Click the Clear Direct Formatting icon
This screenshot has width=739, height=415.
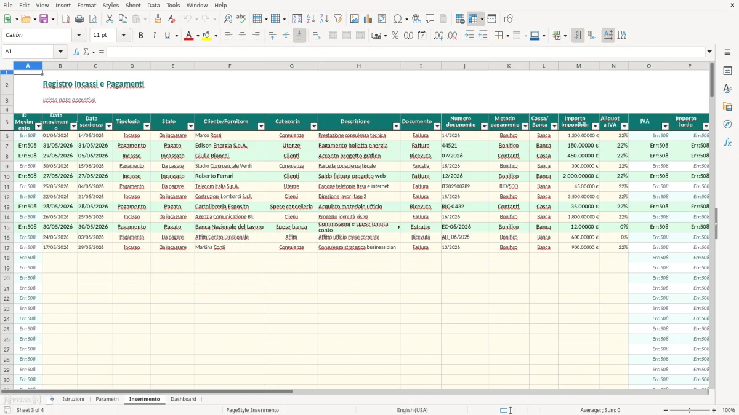click(x=171, y=19)
